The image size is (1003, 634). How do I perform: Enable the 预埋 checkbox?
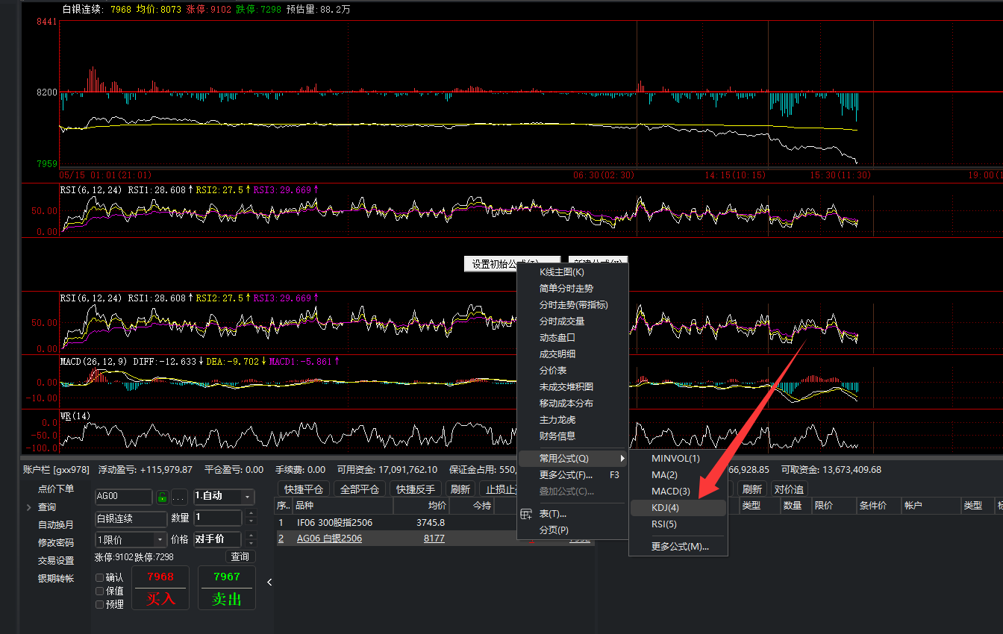100,604
